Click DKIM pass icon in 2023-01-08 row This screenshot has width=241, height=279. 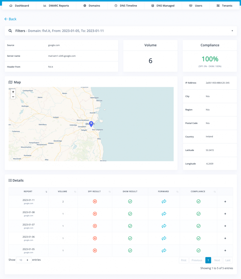click(x=130, y=214)
